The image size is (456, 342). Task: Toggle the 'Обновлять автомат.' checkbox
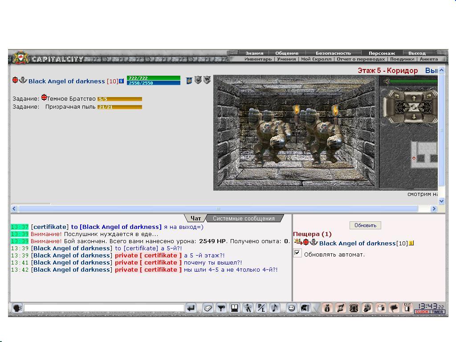[x=297, y=253]
